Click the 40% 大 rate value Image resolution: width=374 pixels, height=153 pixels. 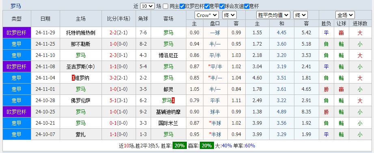pyautogui.click(x=227, y=145)
